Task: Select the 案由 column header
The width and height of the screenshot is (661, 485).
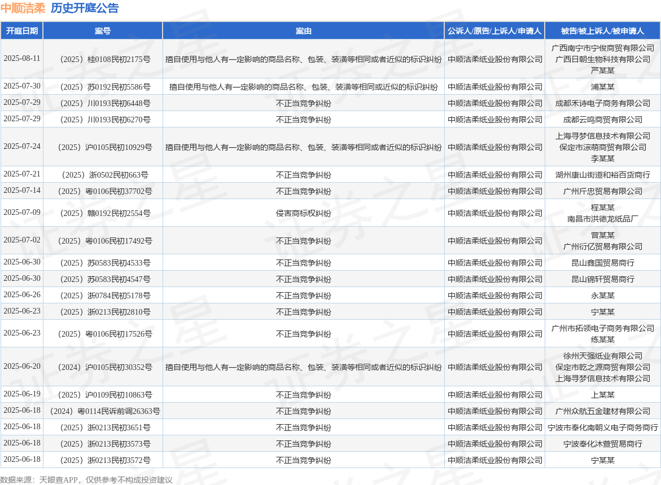Action: tap(304, 30)
